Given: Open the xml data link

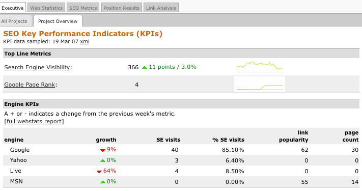Looking at the screenshot, I should coord(85,42).
